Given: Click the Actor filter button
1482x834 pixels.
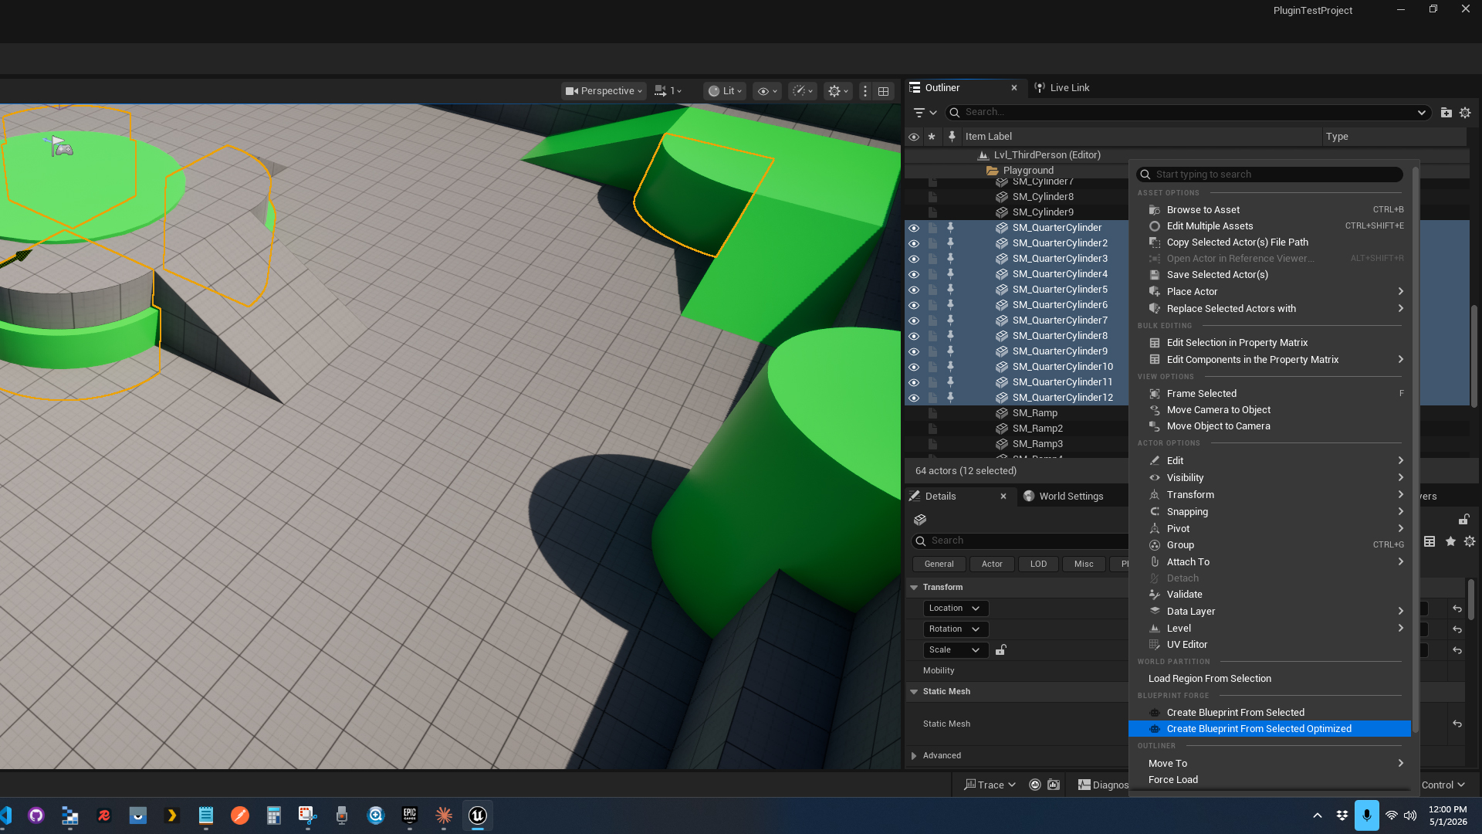Looking at the screenshot, I should [992, 564].
